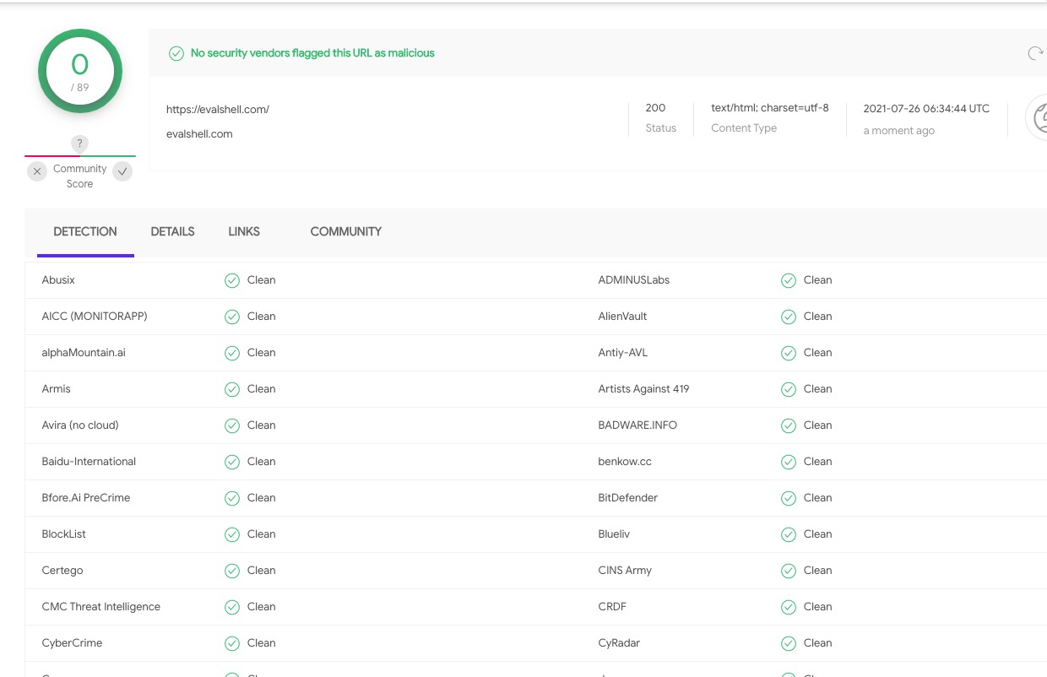The image size is (1047, 677).
Task: Click the community score checkmark upvote icon
Action: 123,171
